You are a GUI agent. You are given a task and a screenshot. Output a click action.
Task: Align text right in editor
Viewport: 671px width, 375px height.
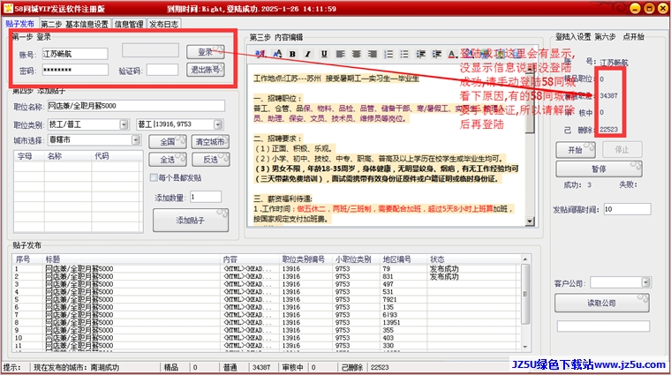(x=373, y=54)
